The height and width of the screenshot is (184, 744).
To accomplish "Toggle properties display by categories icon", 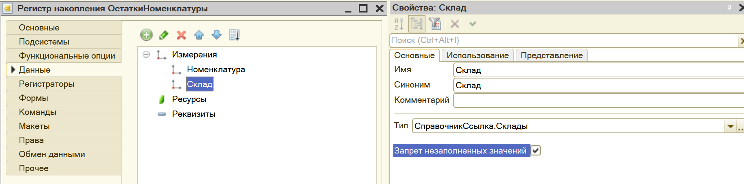I will click(x=416, y=24).
